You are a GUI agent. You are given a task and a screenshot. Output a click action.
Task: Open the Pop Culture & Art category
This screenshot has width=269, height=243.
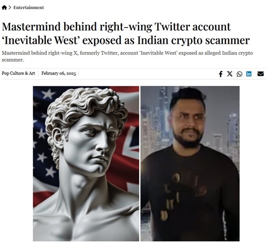tap(18, 73)
